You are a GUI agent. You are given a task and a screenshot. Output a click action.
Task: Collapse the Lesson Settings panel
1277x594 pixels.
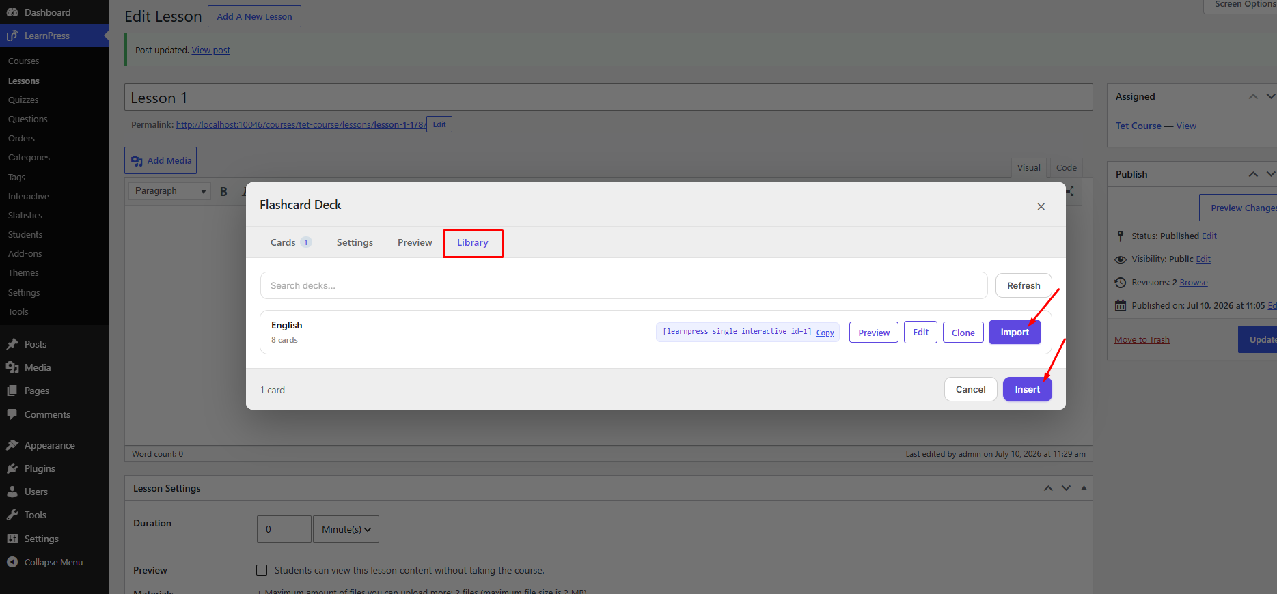1084,488
